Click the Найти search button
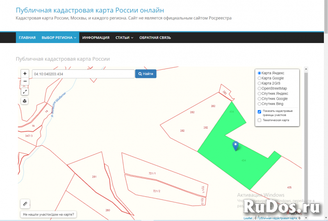Image resolution: width=328 pixels, height=221 pixels. click(146, 74)
